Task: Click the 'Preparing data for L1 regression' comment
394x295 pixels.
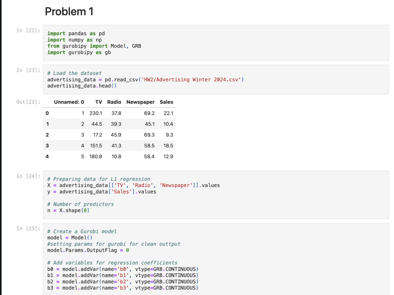Action: point(99,179)
